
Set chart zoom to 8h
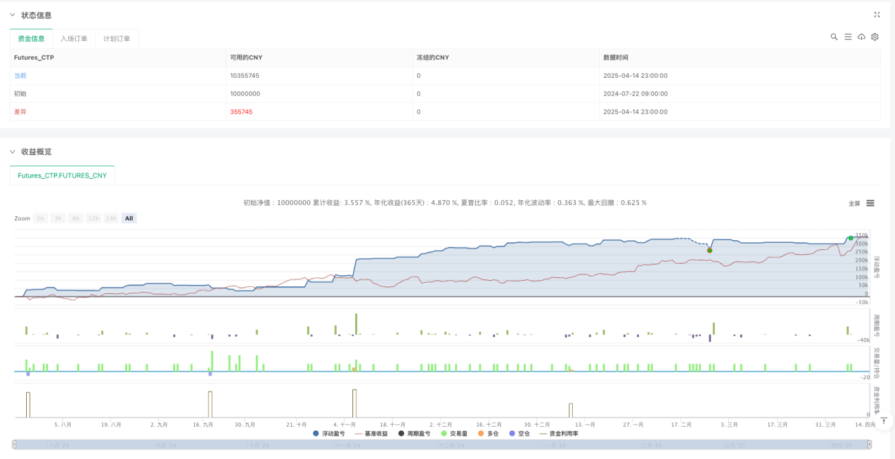(76, 218)
